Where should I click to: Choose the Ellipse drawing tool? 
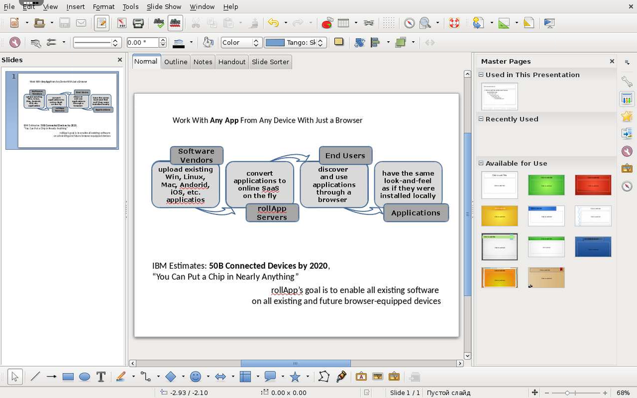[x=84, y=377]
